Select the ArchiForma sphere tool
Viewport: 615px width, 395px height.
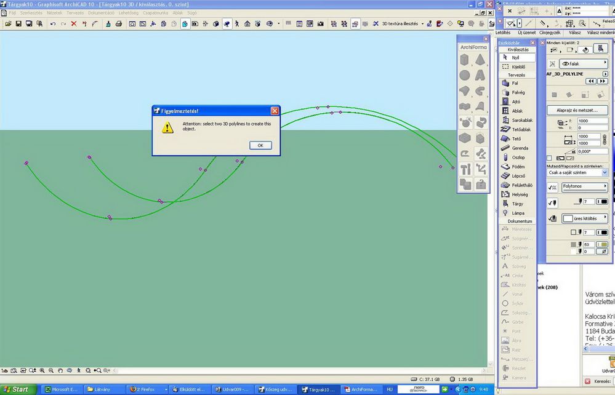point(465,75)
